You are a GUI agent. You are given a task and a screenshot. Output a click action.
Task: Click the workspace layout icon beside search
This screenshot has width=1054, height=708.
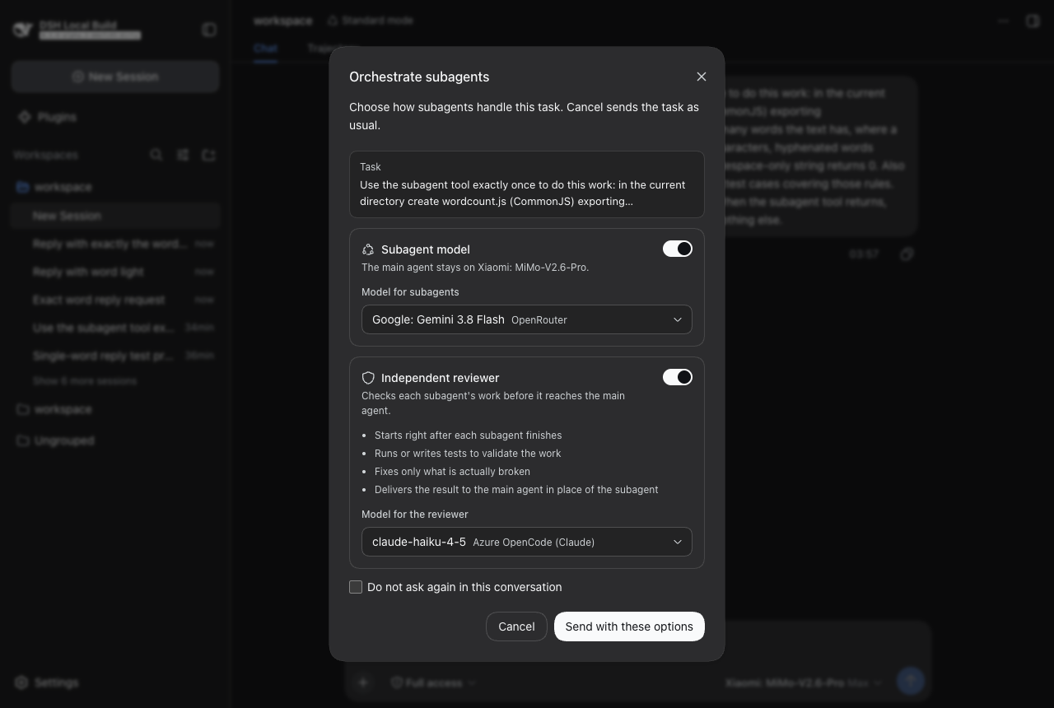click(x=183, y=155)
